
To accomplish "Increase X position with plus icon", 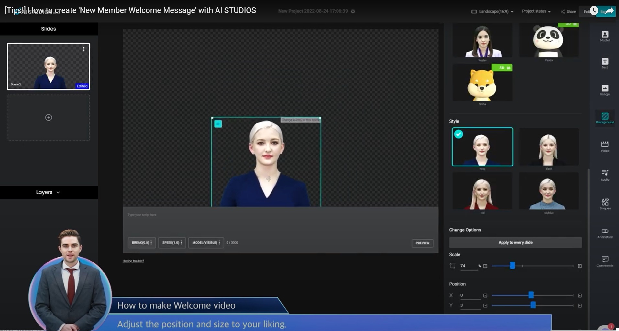I will pyautogui.click(x=580, y=295).
